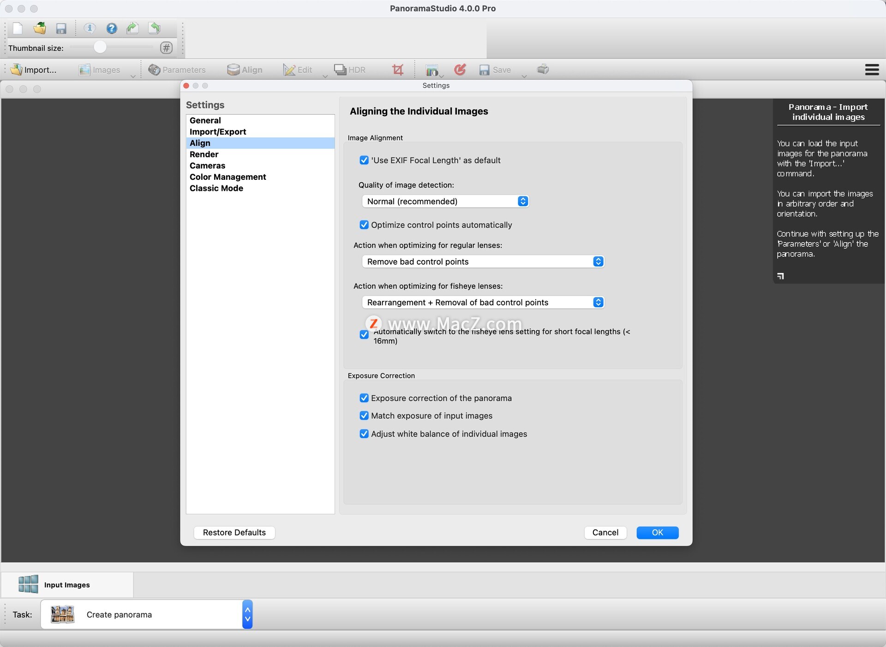Click the color adjustment chart icon
Image resolution: width=886 pixels, height=647 pixels.
click(x=432, y=70)
